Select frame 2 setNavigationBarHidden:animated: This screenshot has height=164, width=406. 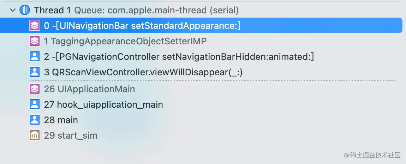(179, 57)
